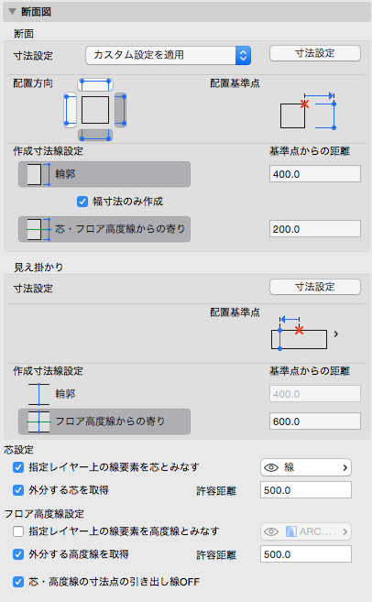Screen dimensions: 372x602
Task: Select the top placement direction icon
Action: click(x=95, y=84)
